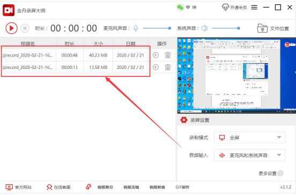Sort by the 日期 column header
Viewport: 296px width, 195px height.
[130, 44]
